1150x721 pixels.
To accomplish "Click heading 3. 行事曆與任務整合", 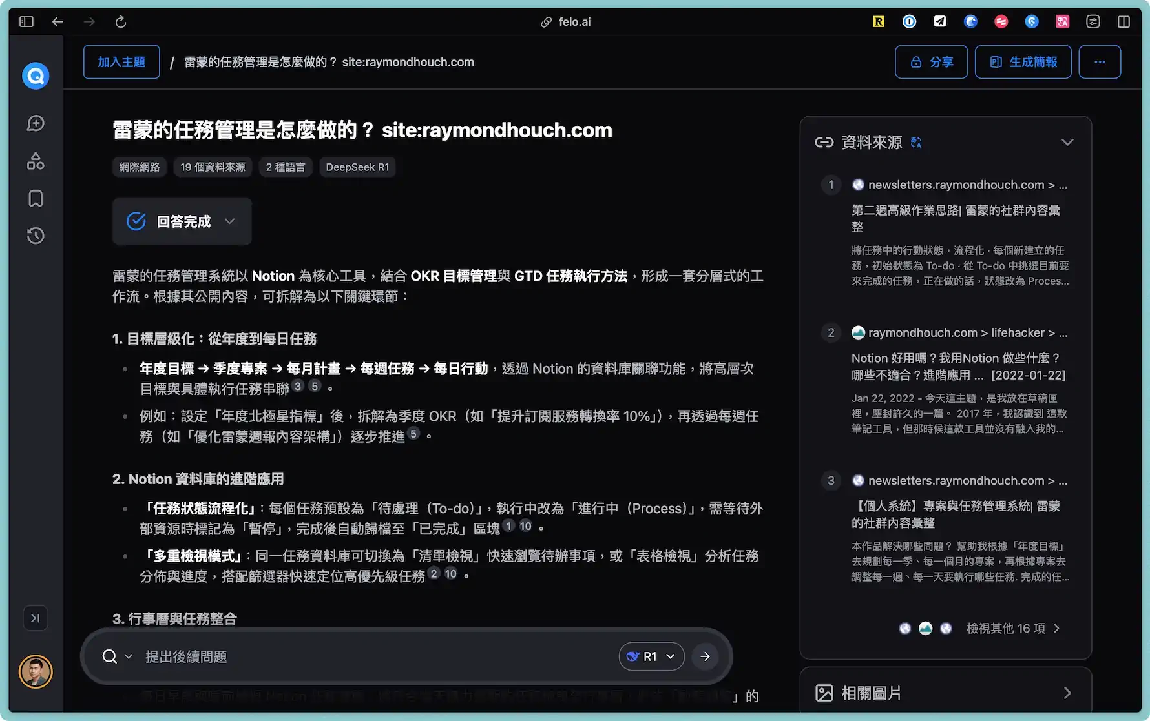I will click(x=174, y=618).
